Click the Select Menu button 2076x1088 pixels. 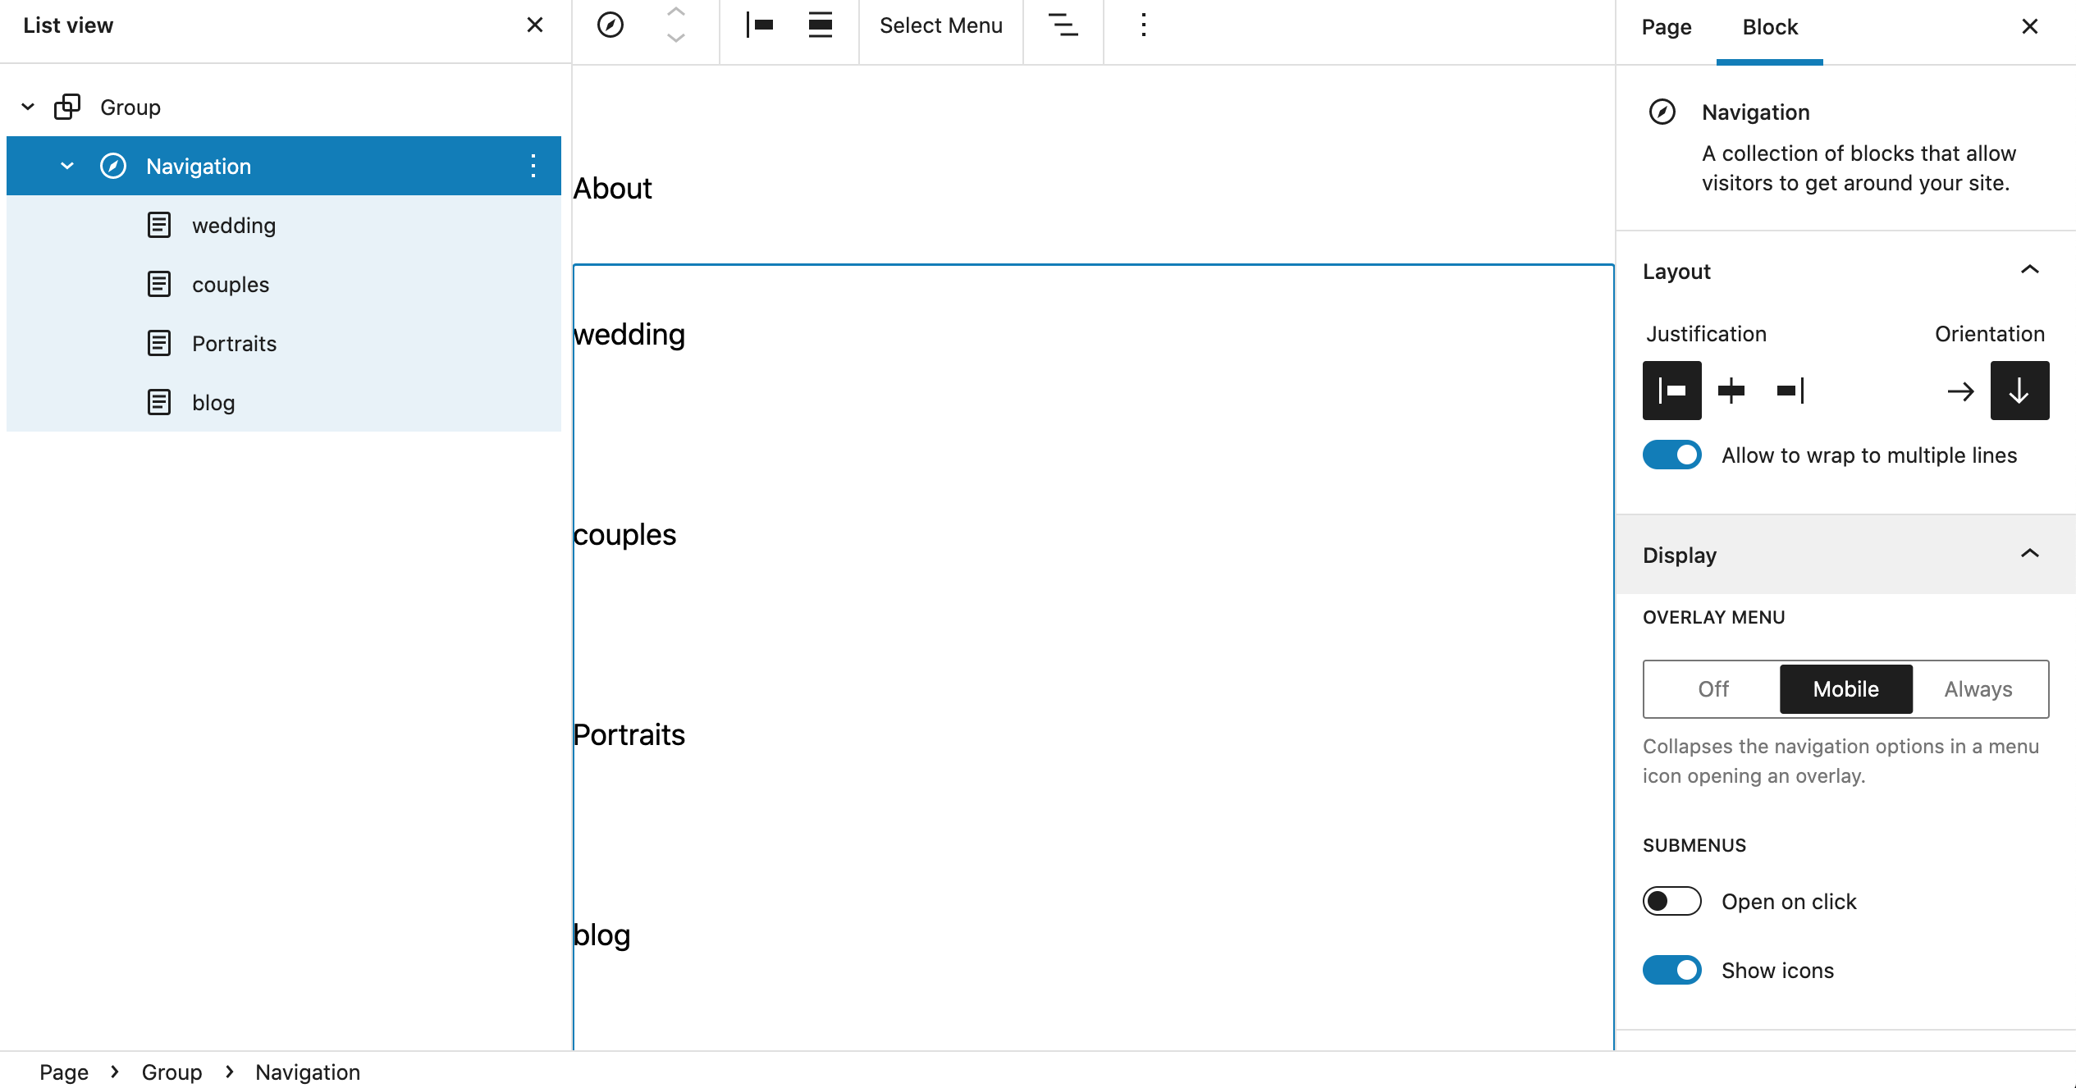pos(940,25)
